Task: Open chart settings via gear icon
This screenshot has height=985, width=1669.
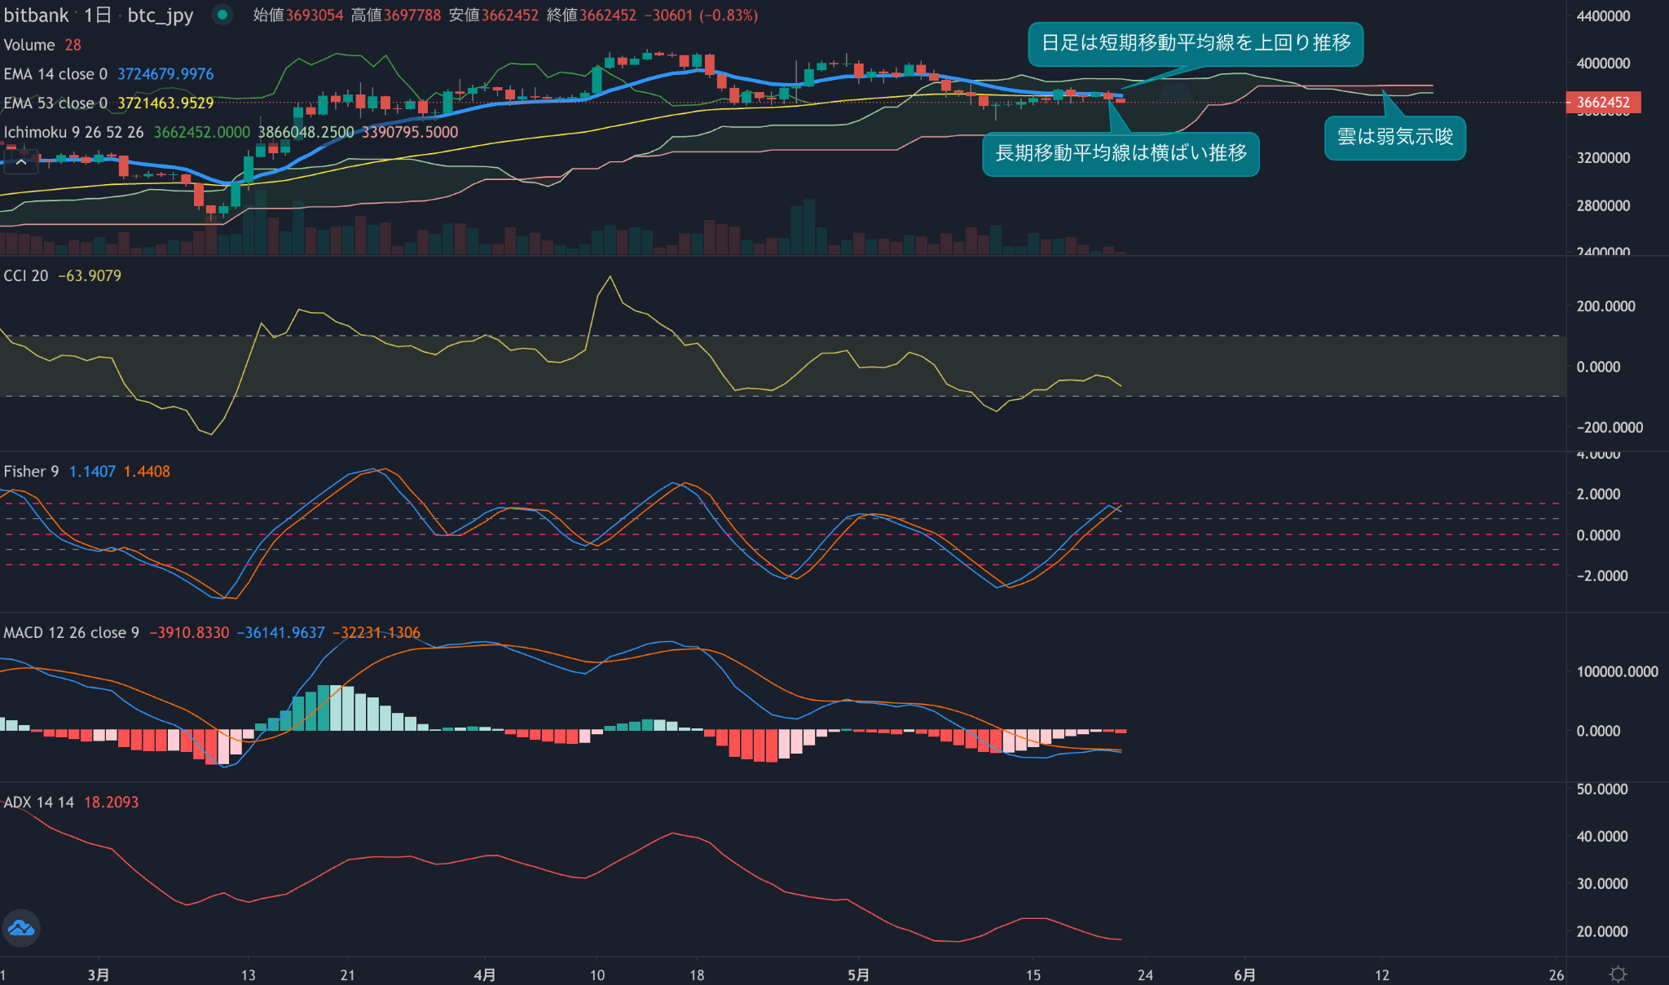Action: 1618,974
